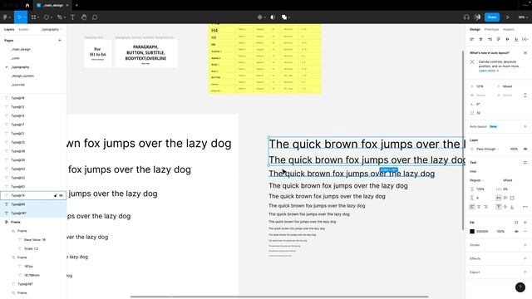The width and height of the screenshot is (532, 299).
Task: Toggle lock on Type@74 layer
Action: pyautogui.click(x=56, y=196)
